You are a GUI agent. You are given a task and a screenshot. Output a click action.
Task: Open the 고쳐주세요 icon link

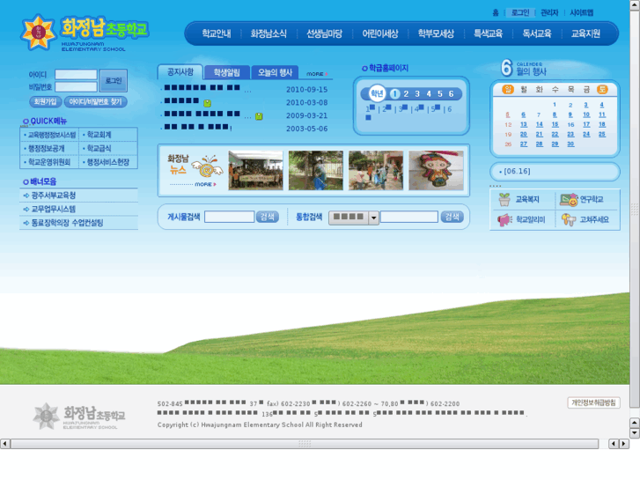pyautogui.click(x=585, y=220)
